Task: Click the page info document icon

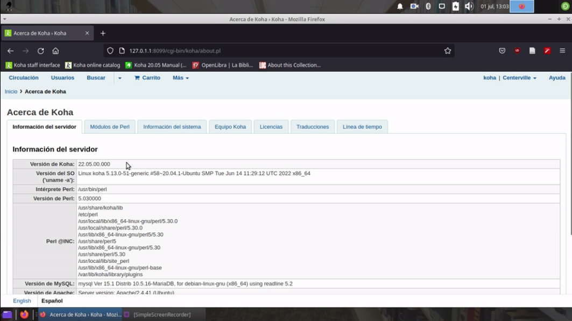Action: [x=122, y=51]
